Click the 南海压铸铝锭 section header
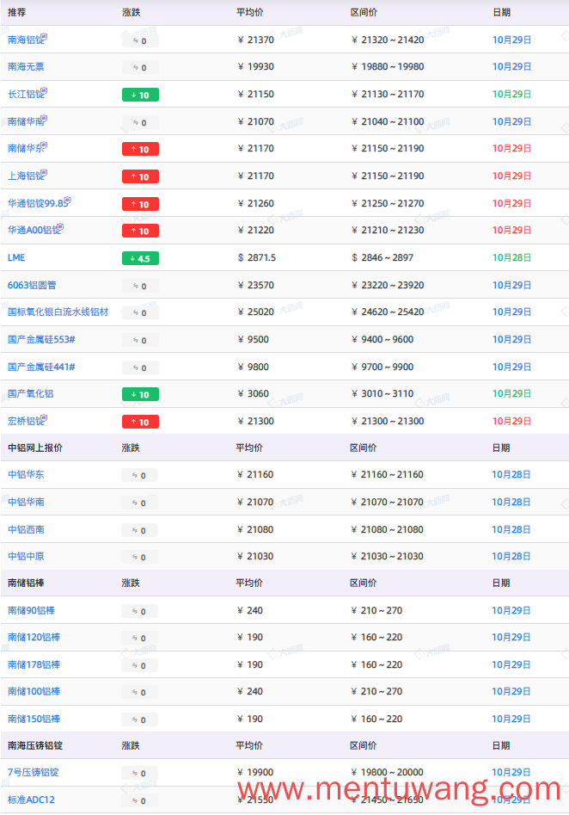 point(34,745)
